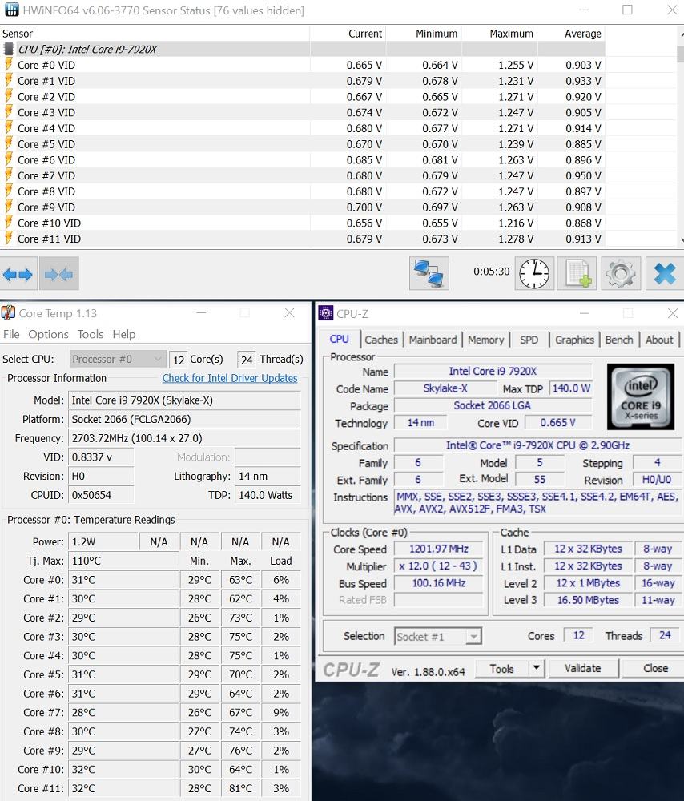Image resolution: width=684 pixels, height=801 pixels.
Task: Switch to the Bench tab in CPU-Z
Action: [x=618, y=340]
